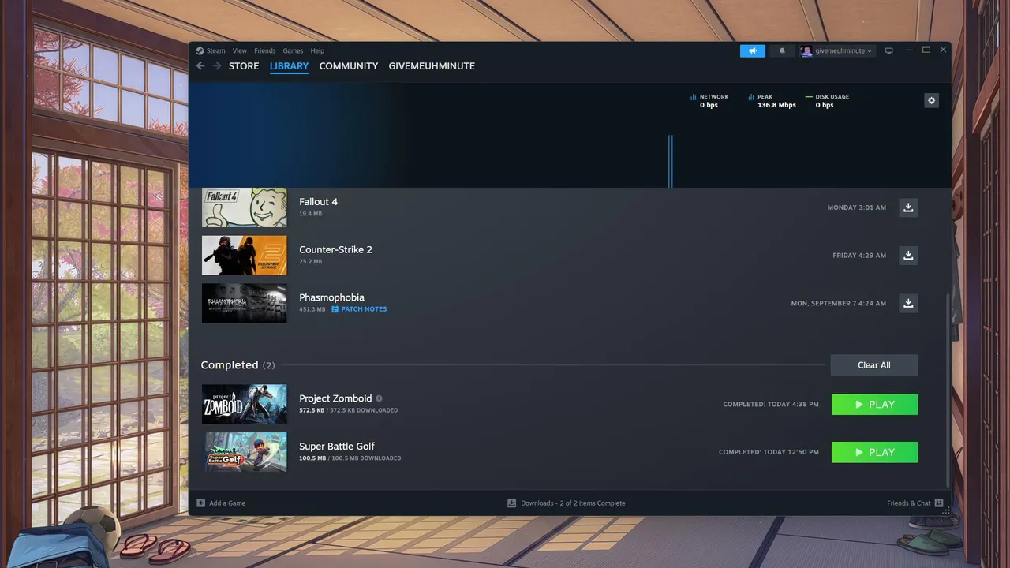
Task: Open the Help menu
Action: tap(317, 50)
